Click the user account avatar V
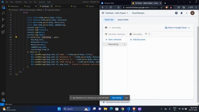 pos(192,13)
